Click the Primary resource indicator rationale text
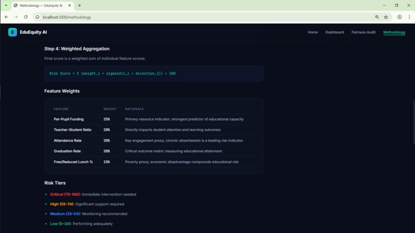Image resolution: width=415 pixels, height=233 pixels. (x=184, y=119)
